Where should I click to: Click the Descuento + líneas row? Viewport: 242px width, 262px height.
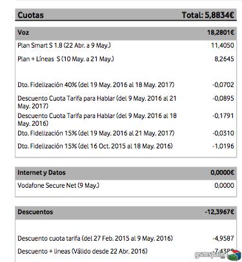click(126, 251)
